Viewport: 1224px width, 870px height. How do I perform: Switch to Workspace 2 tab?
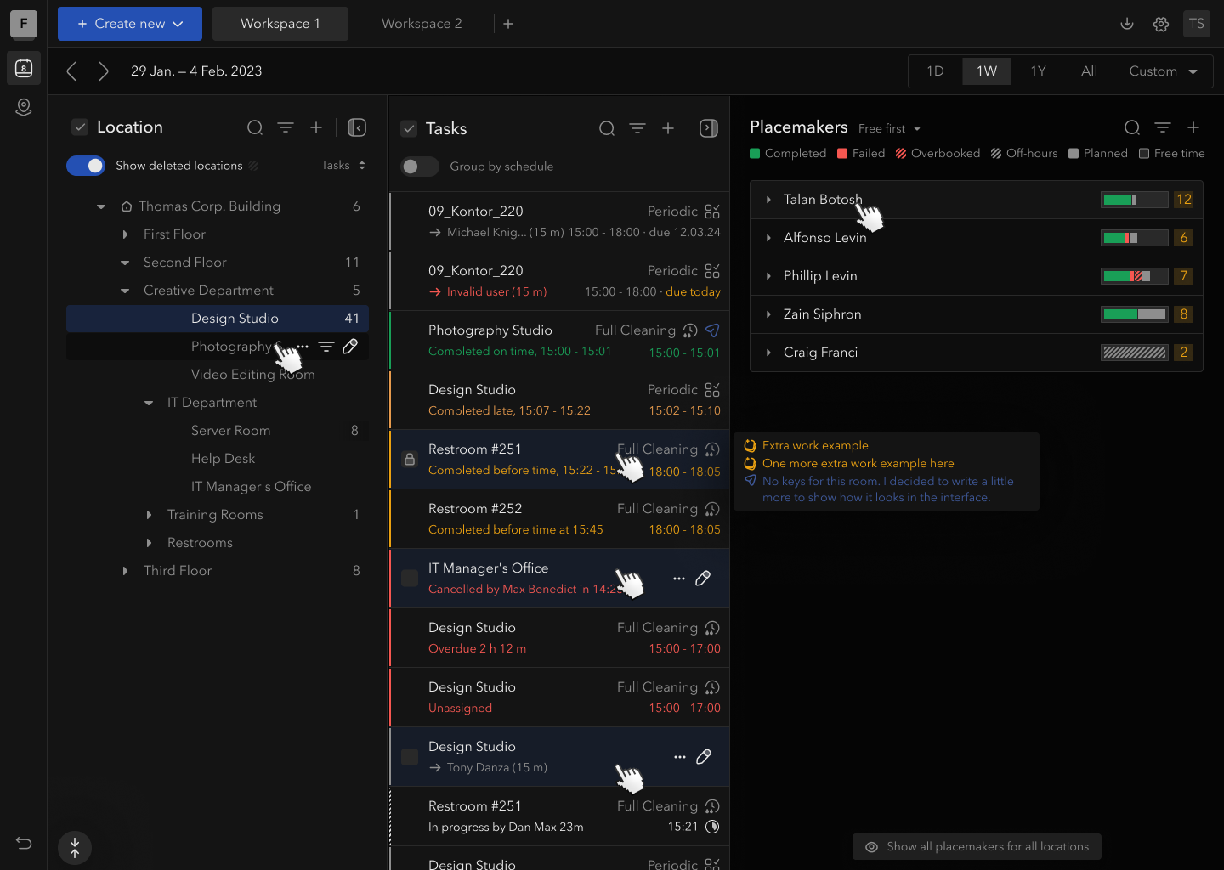[x=422, y=24]
